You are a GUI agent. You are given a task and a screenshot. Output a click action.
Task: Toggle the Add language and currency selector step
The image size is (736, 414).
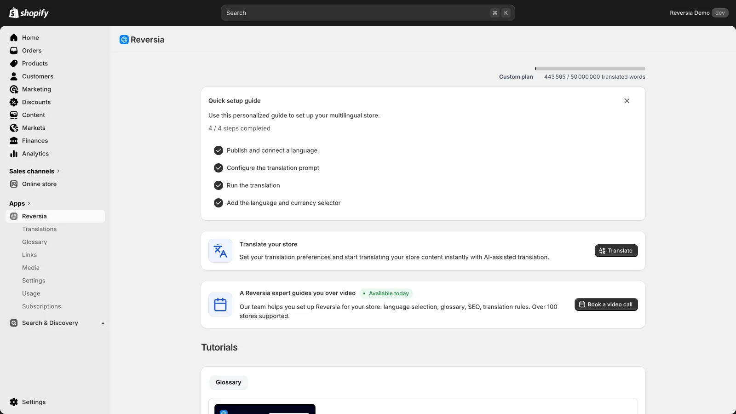(218, 203)
